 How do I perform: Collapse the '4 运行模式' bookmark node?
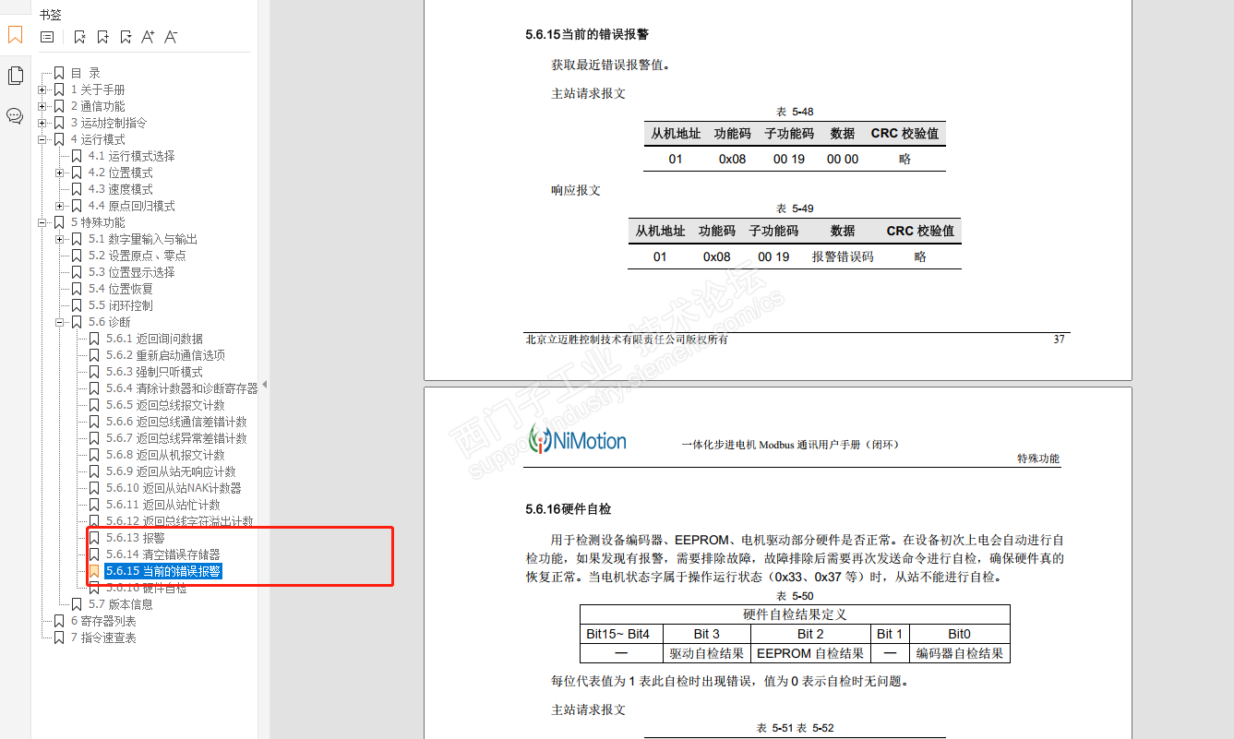pyautogui.click(x=42, y=139)
